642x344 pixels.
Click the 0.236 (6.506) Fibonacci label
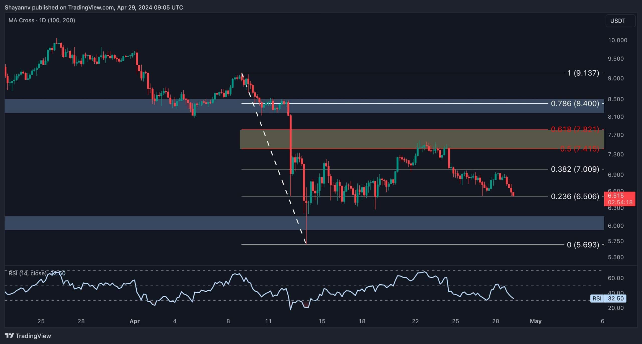click(575, 196)
